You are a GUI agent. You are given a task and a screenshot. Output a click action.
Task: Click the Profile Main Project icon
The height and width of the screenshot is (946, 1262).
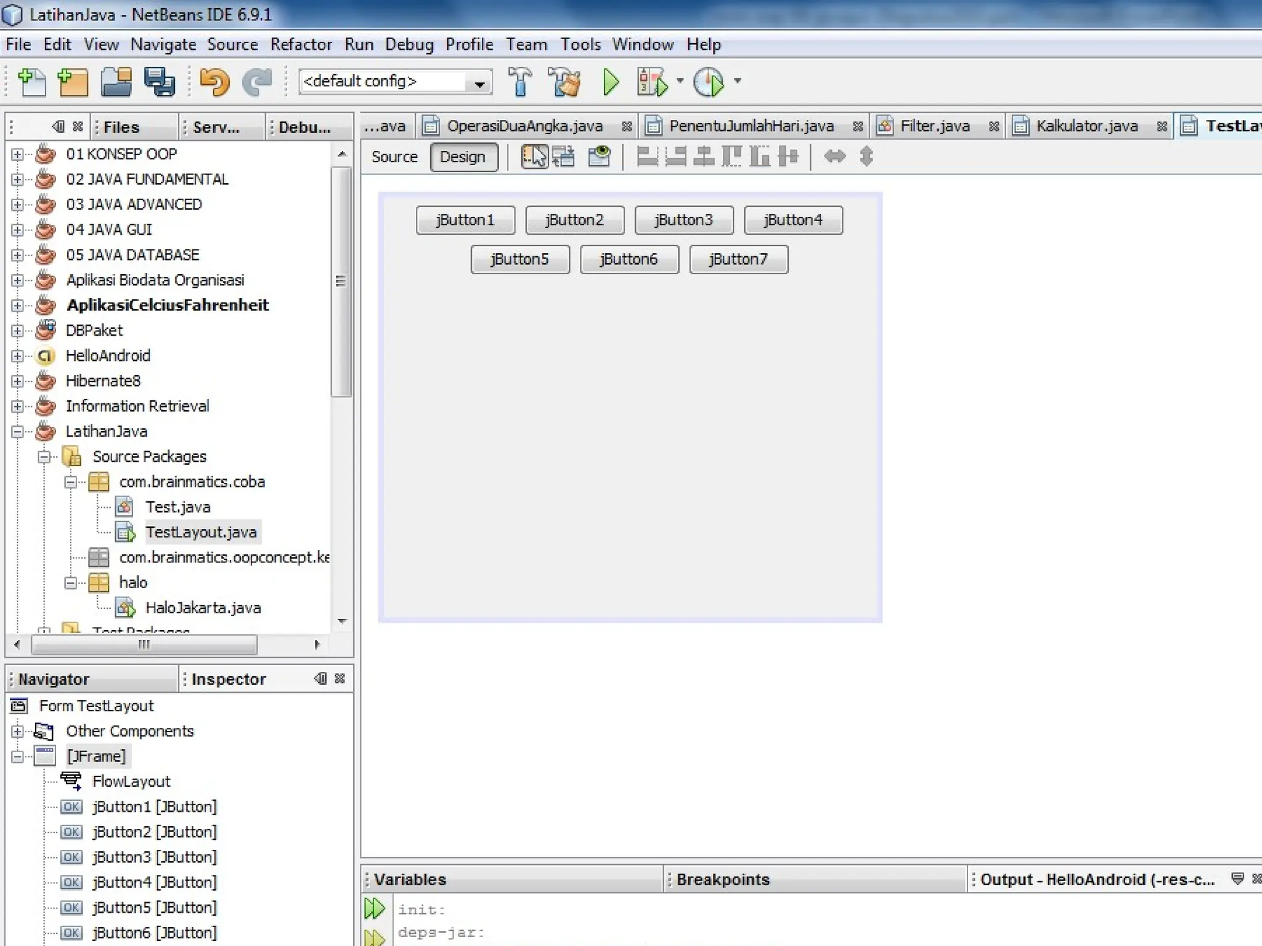(x=709, y=82)
